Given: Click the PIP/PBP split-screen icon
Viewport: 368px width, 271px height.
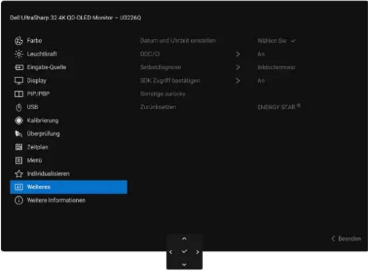Looking at the screenshot, I should click(19, 94).
